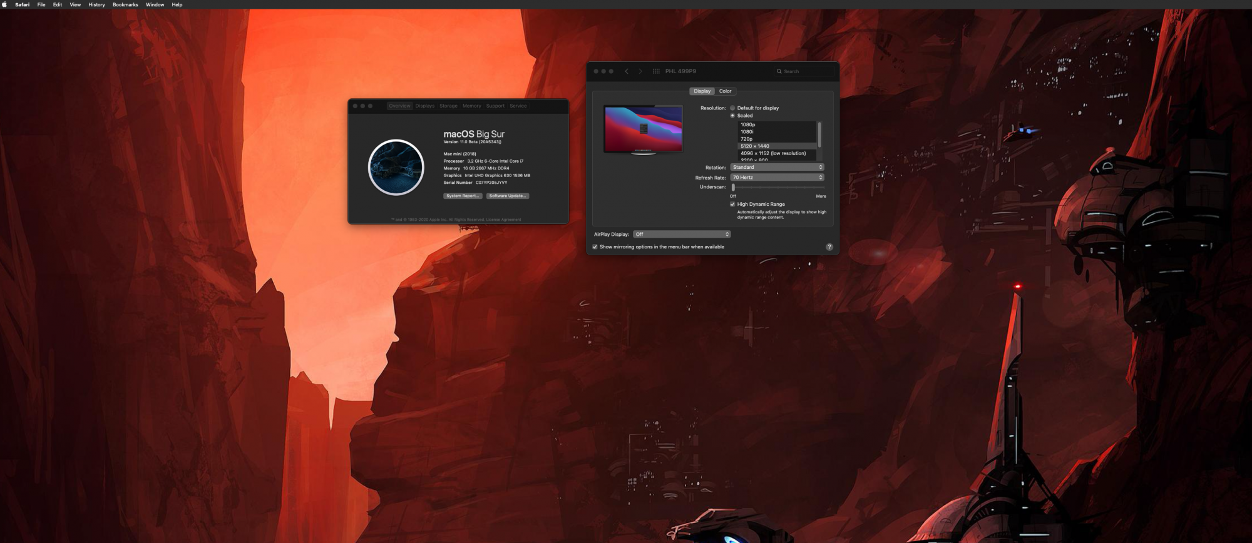
Task: Open display preferences help
Action: (829, 246)
